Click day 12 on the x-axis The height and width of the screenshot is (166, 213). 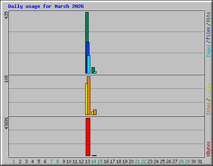click(x=81, y=161)
